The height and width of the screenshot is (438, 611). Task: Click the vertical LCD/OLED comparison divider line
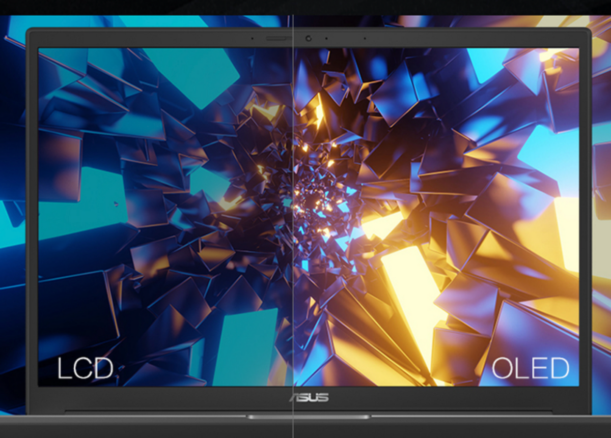293,219
